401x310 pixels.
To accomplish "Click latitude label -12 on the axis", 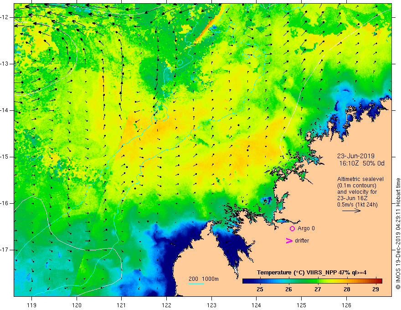I will point(5,17).
